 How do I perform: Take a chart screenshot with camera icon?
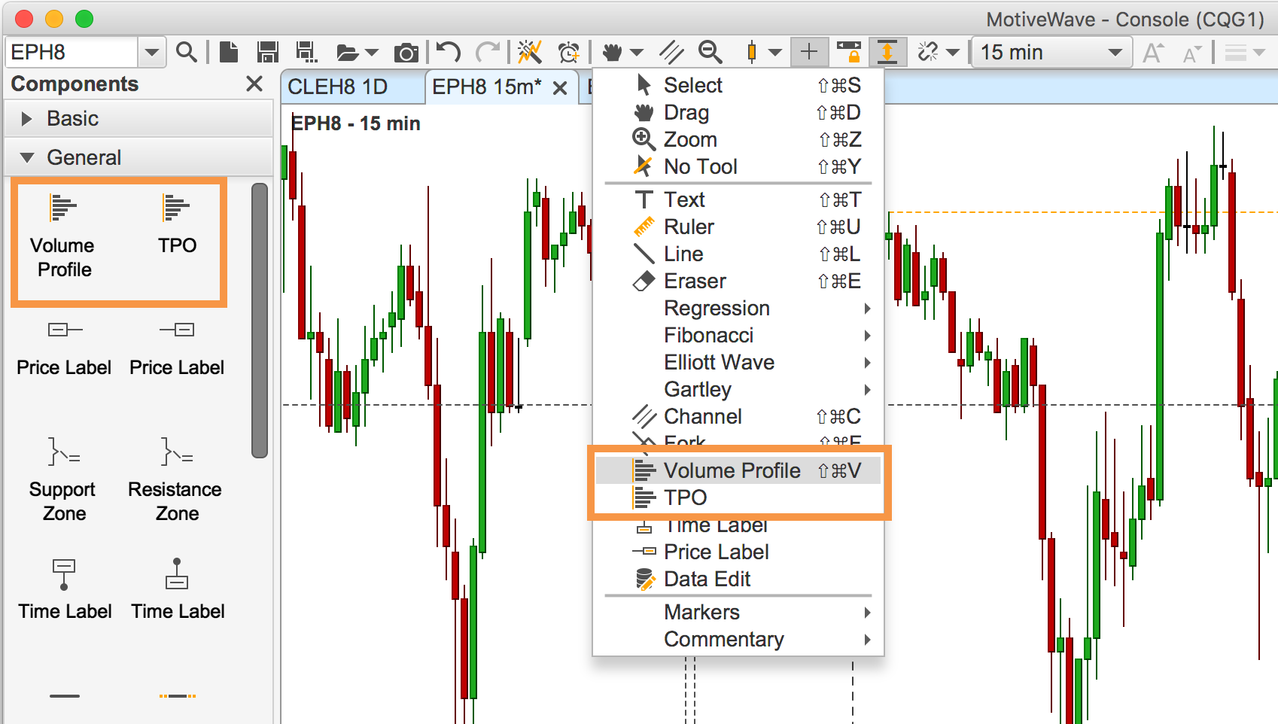[406, 53]
